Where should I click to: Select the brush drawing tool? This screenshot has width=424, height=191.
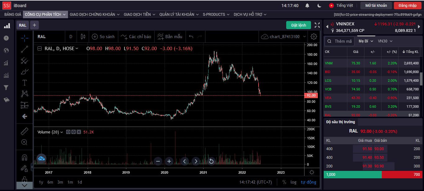point(25,72)
